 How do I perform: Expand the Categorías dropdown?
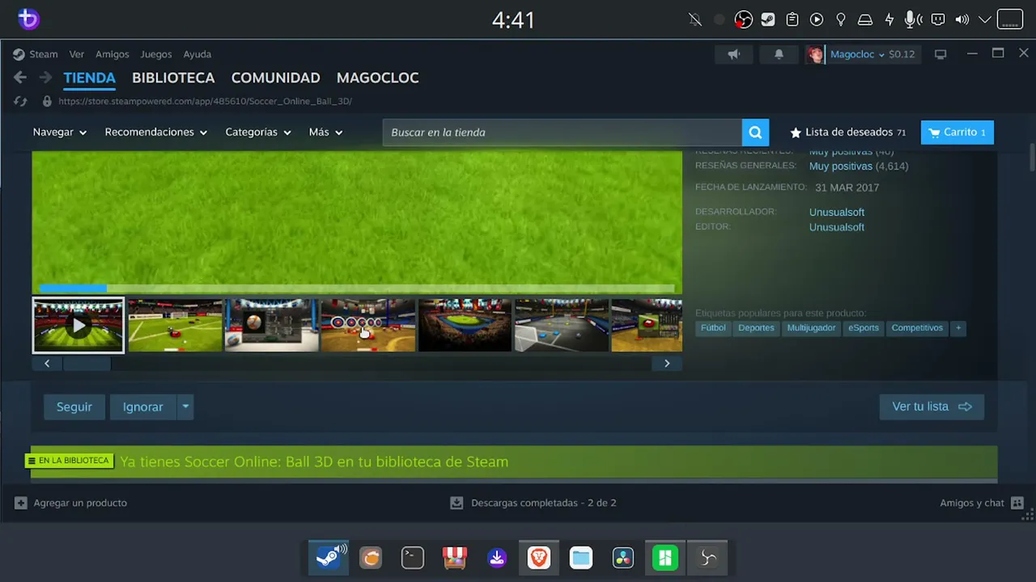click(x=258, y=133)
